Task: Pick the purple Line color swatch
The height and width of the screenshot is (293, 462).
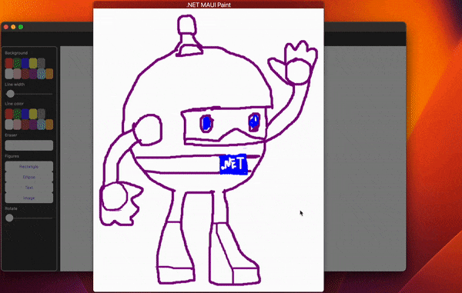Action: pyautogui.click(x=33, y=125)
